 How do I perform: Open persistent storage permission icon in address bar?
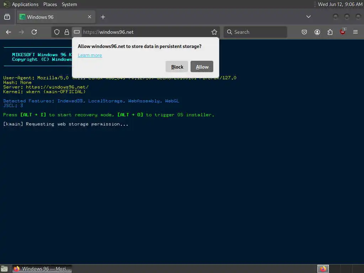point(77,32)
